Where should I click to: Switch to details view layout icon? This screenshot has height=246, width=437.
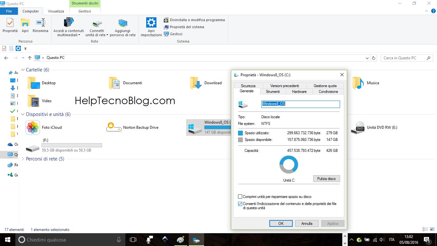coord(425,229)
